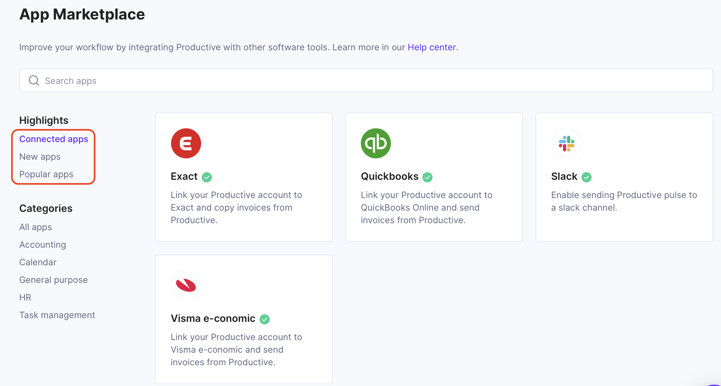Filter by Calendar category
Screen dimensions: 721x386
[x=38, y=262]
